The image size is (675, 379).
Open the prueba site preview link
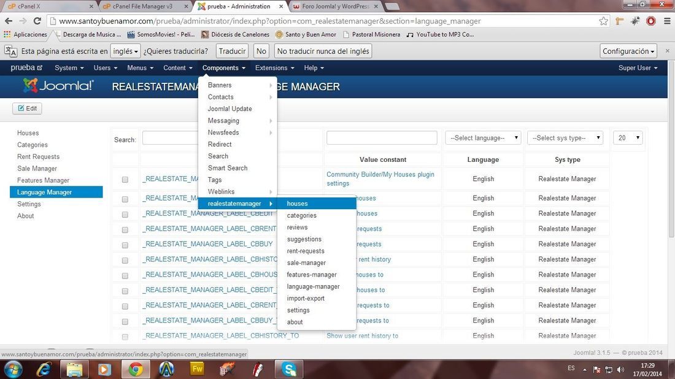pos(26,67)
